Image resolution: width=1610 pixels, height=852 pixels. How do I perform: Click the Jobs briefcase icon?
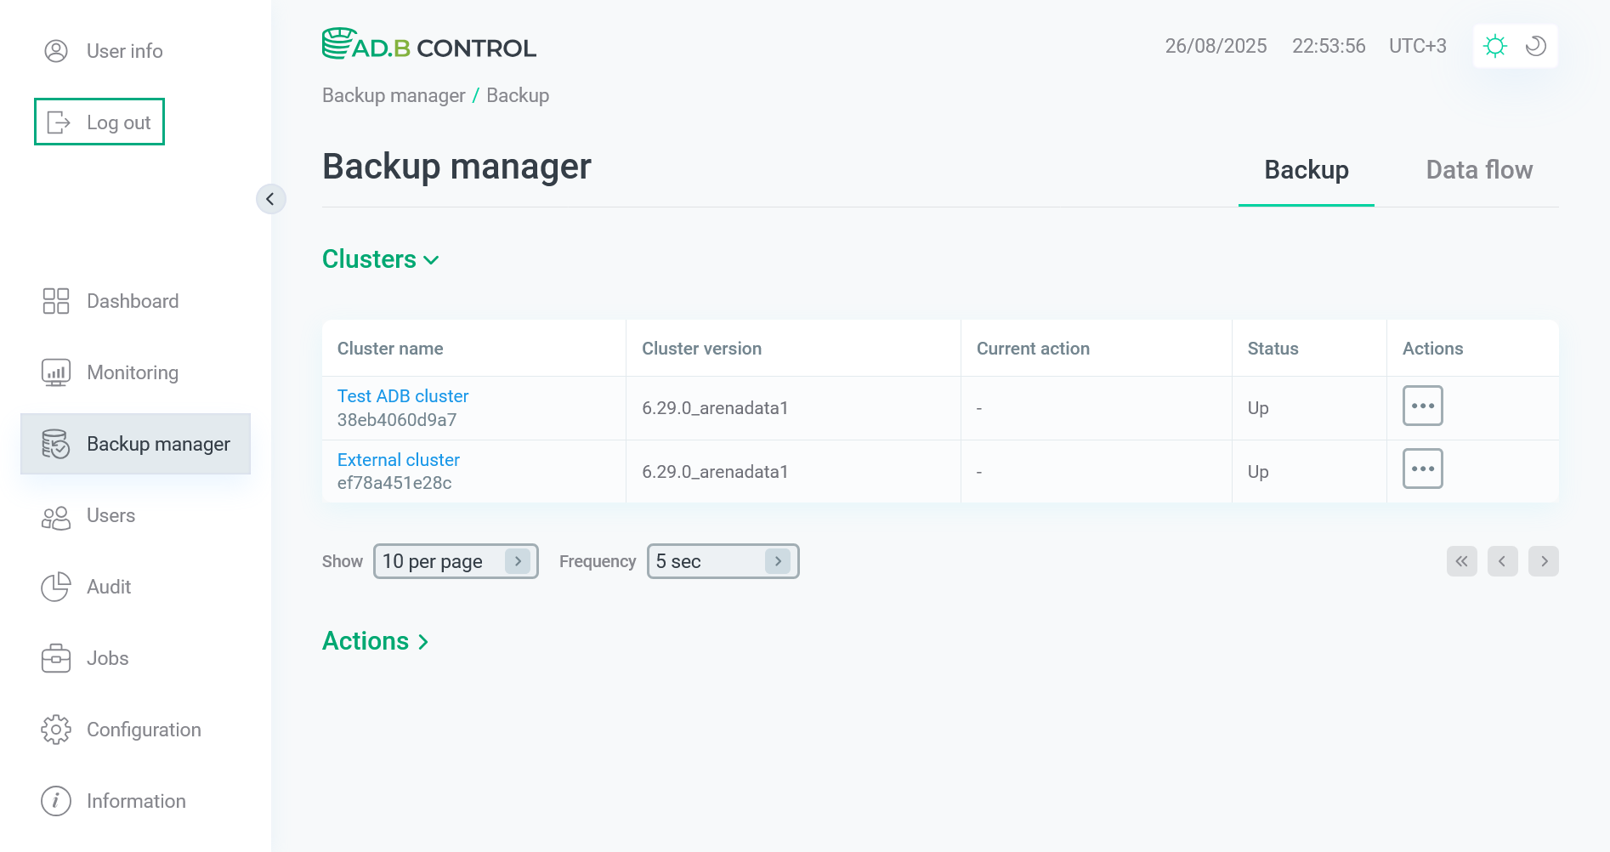pyautogui.click(x=56, y=657)
